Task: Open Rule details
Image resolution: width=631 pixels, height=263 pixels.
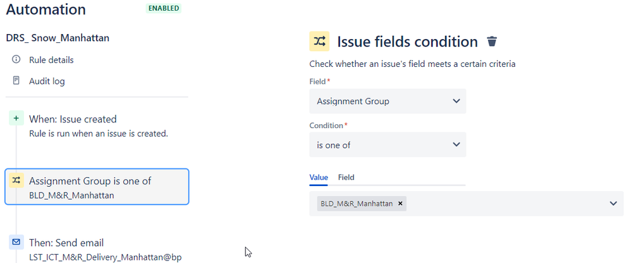Action: 51,60
